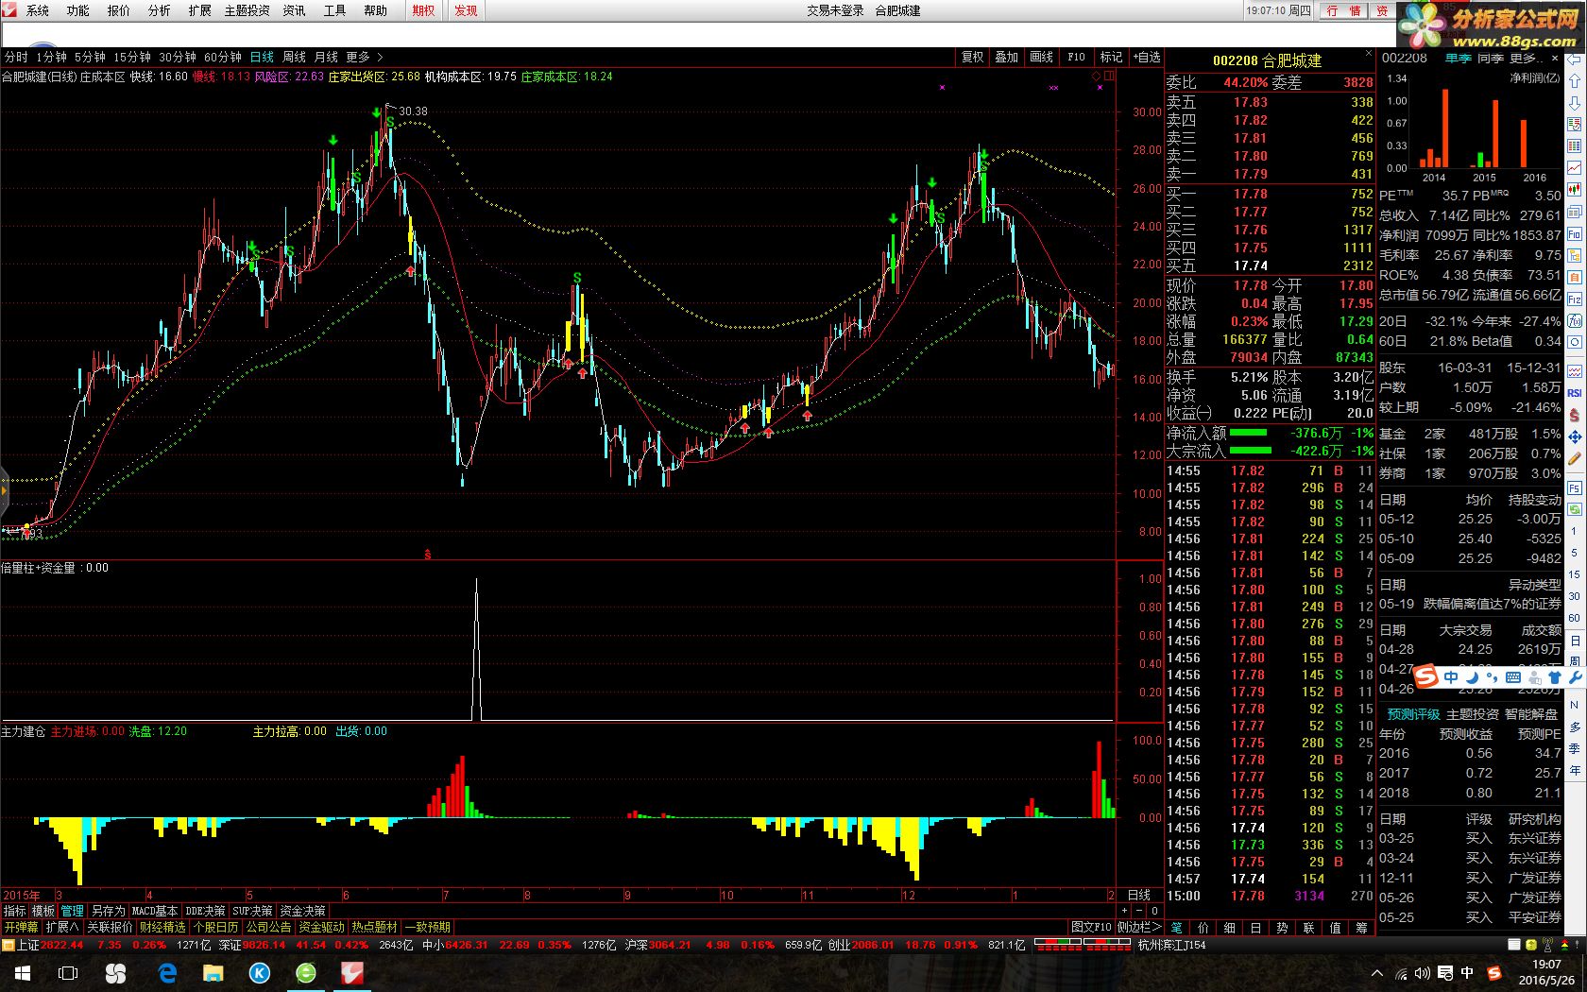Open the green browser taskbar icon
1587x992 pixels.
point(306,972)
